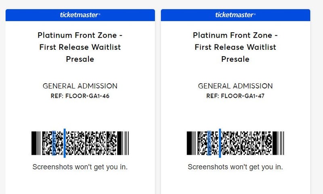Image resolution: width=323 pixels, height=194 pixels.
Task: Click the blue scan line on left barcode
Action: 65,143
